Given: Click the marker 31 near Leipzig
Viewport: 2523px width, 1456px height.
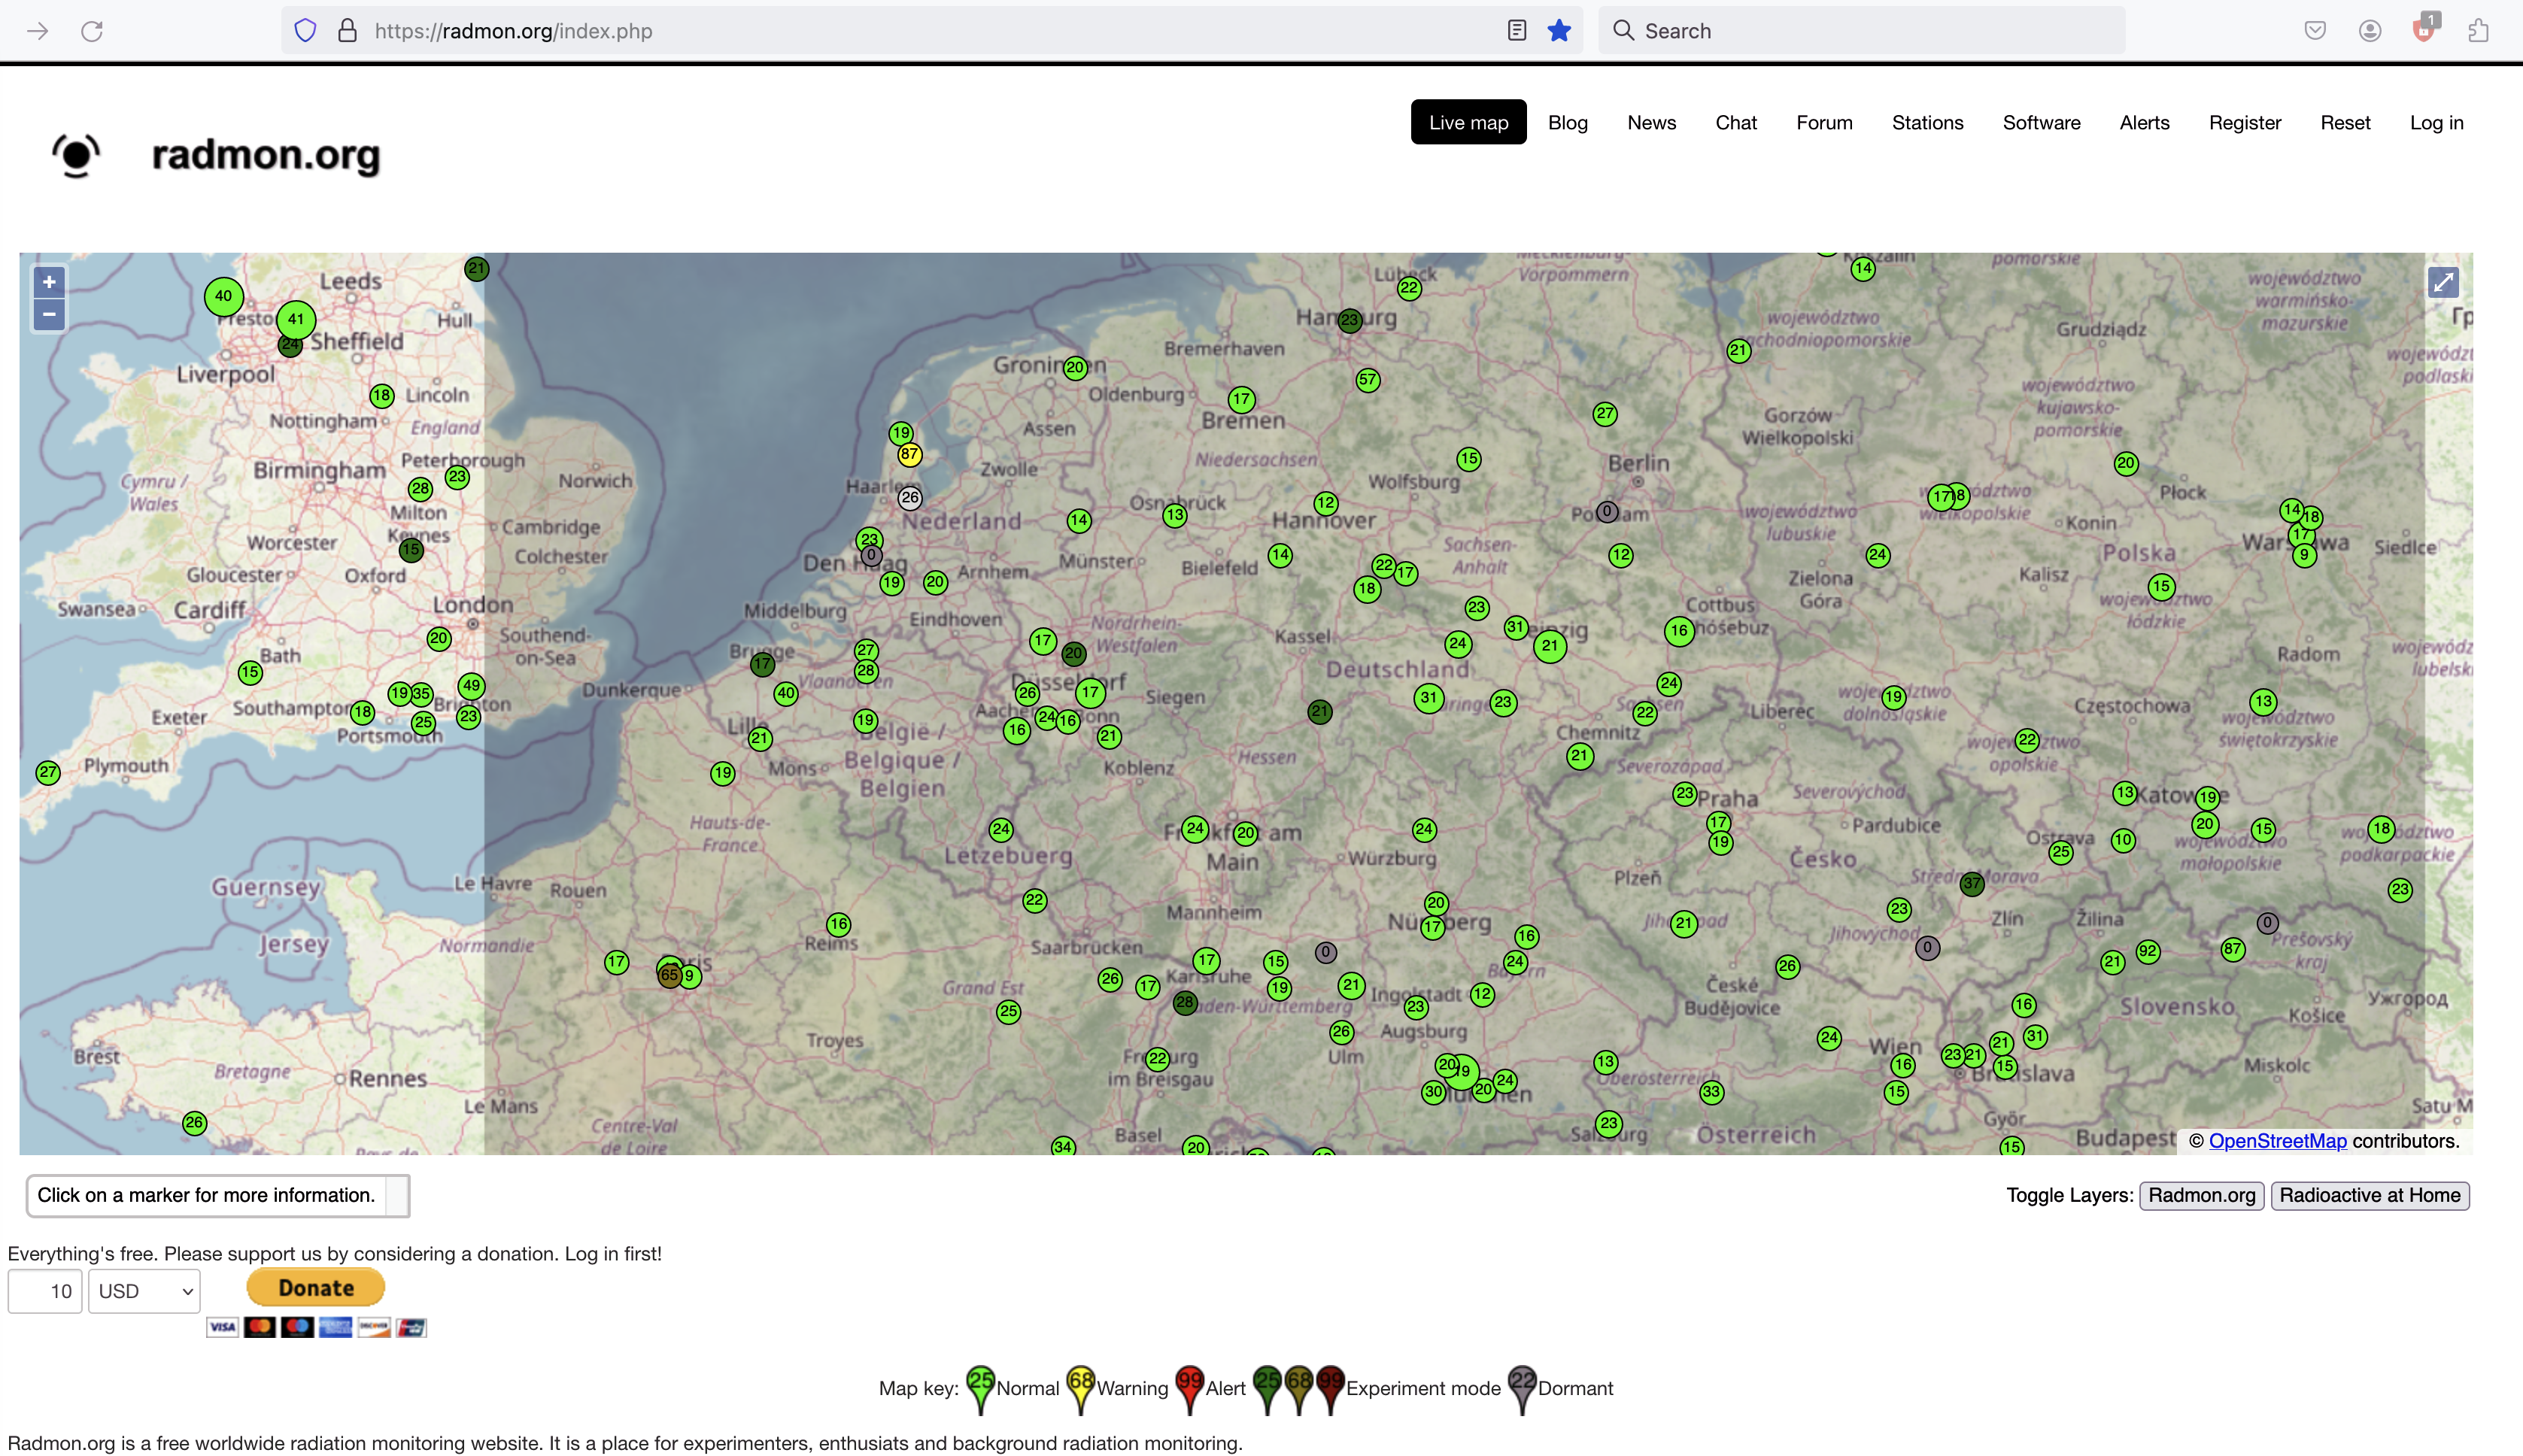Looking at the screenshot, I should pyautogui.click(x=1516, y=628).
